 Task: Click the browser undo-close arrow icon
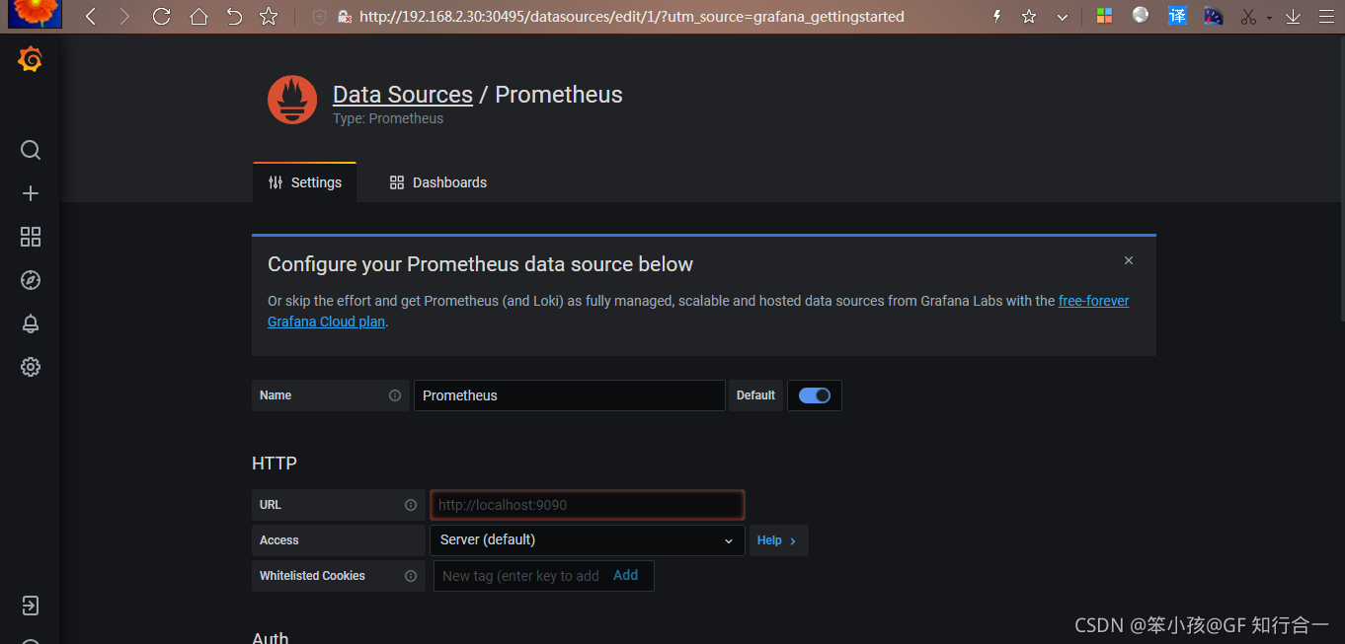[x=234, y=16]
